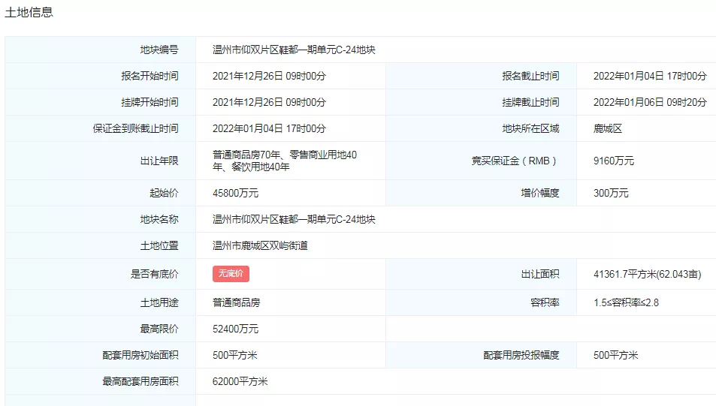The image size is (716, 406).
Task: Click the 起始价 label
Action: point(164,193)
